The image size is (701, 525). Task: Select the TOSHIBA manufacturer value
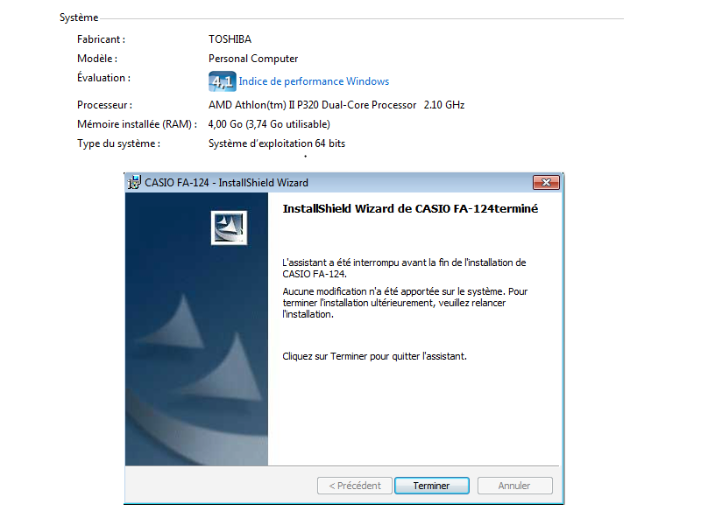[230, 39]
